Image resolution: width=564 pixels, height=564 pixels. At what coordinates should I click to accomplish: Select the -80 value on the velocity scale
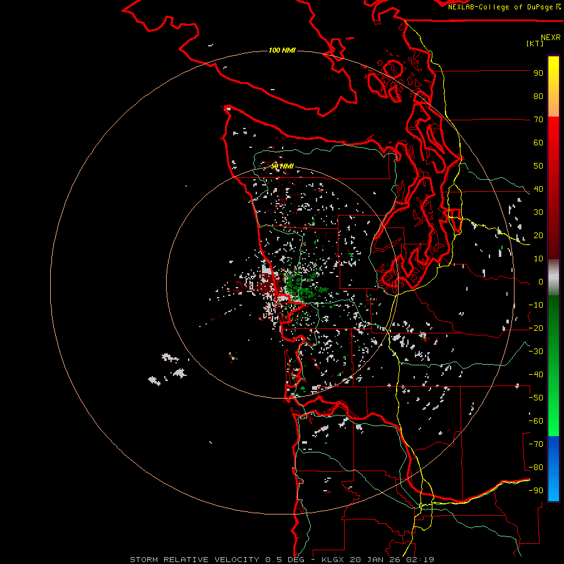click(x=536, y=467)
